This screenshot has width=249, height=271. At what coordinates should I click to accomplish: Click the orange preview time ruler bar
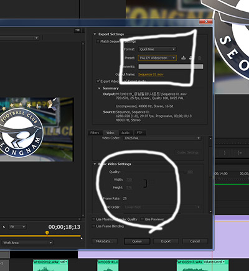click(x=40, y=236)
